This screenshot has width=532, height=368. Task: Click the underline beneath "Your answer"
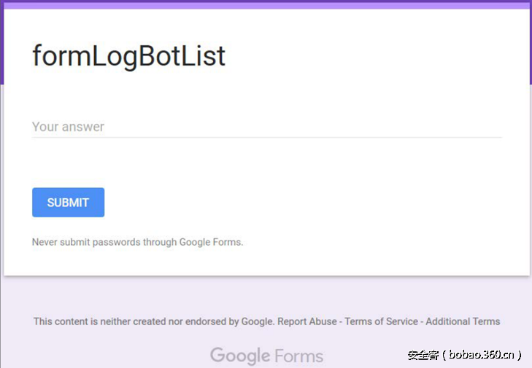click(266, 137)
